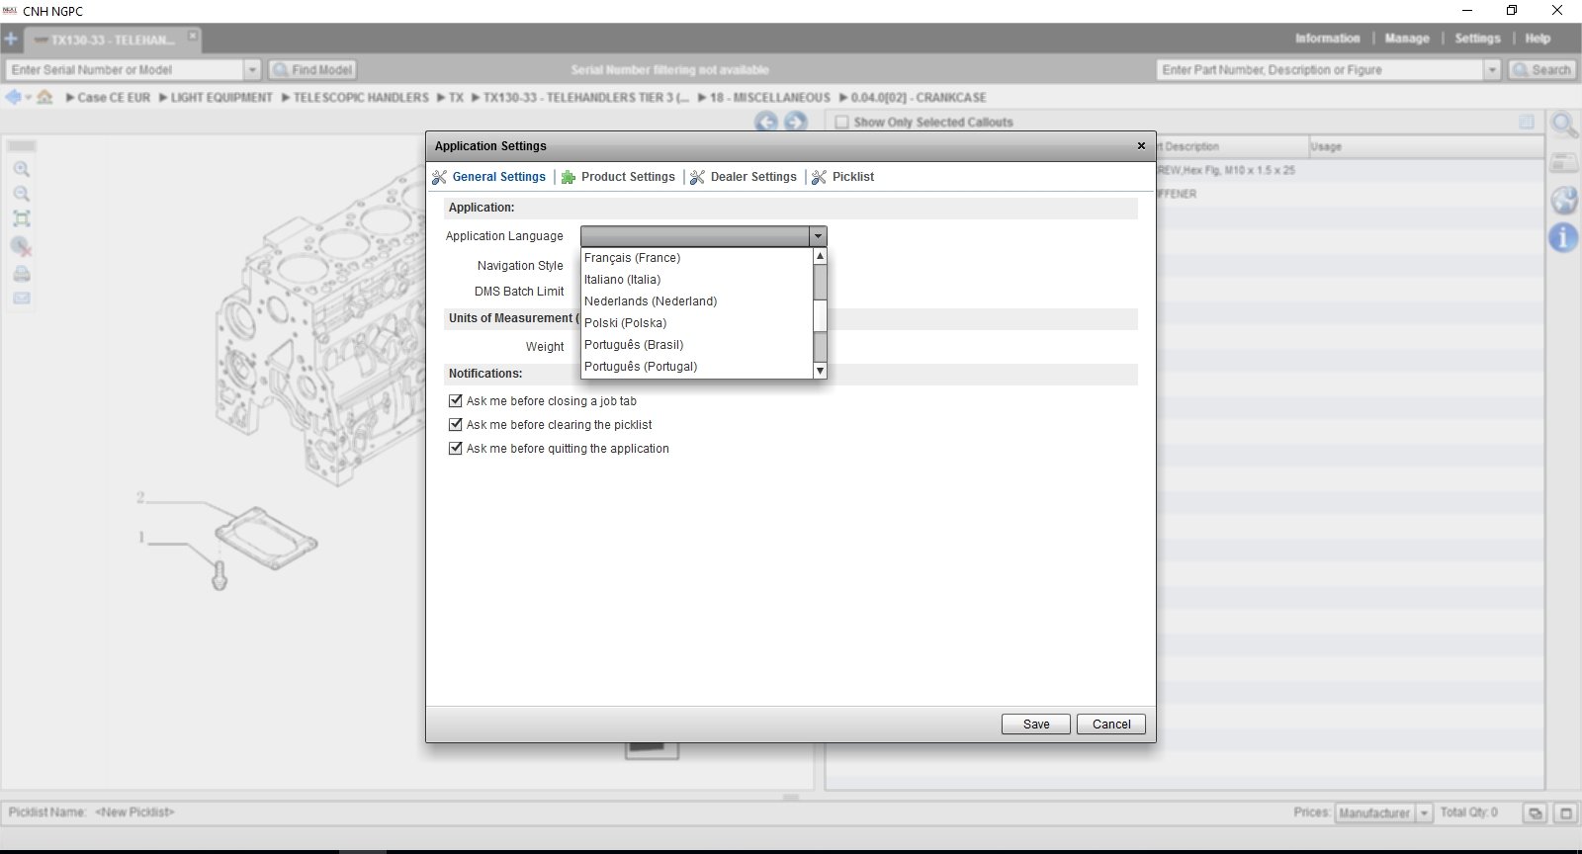Open the Information menu

[1327, 39]
